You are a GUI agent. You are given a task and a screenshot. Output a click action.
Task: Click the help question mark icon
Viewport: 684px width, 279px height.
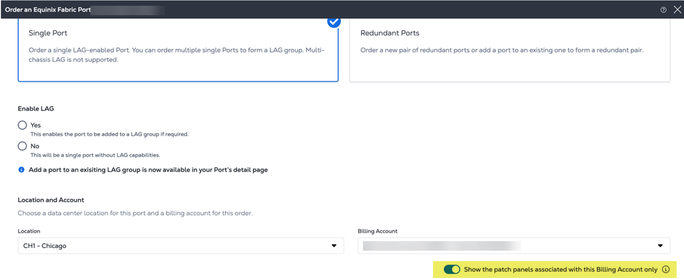pyautogui.click(x=663, y=9)
